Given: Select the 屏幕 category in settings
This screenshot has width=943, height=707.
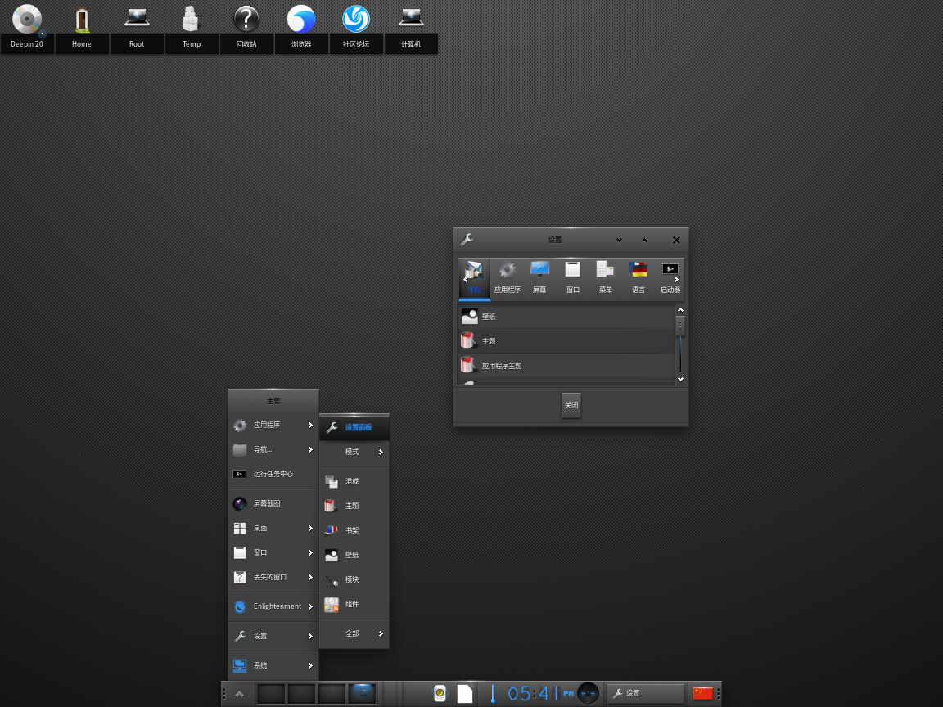Looking at the screenshot, I should coord(539,277).
